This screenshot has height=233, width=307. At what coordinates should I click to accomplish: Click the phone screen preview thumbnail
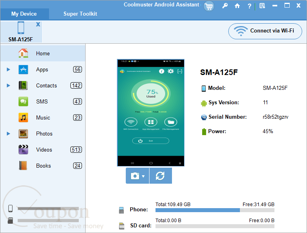[x=151, y=113]
